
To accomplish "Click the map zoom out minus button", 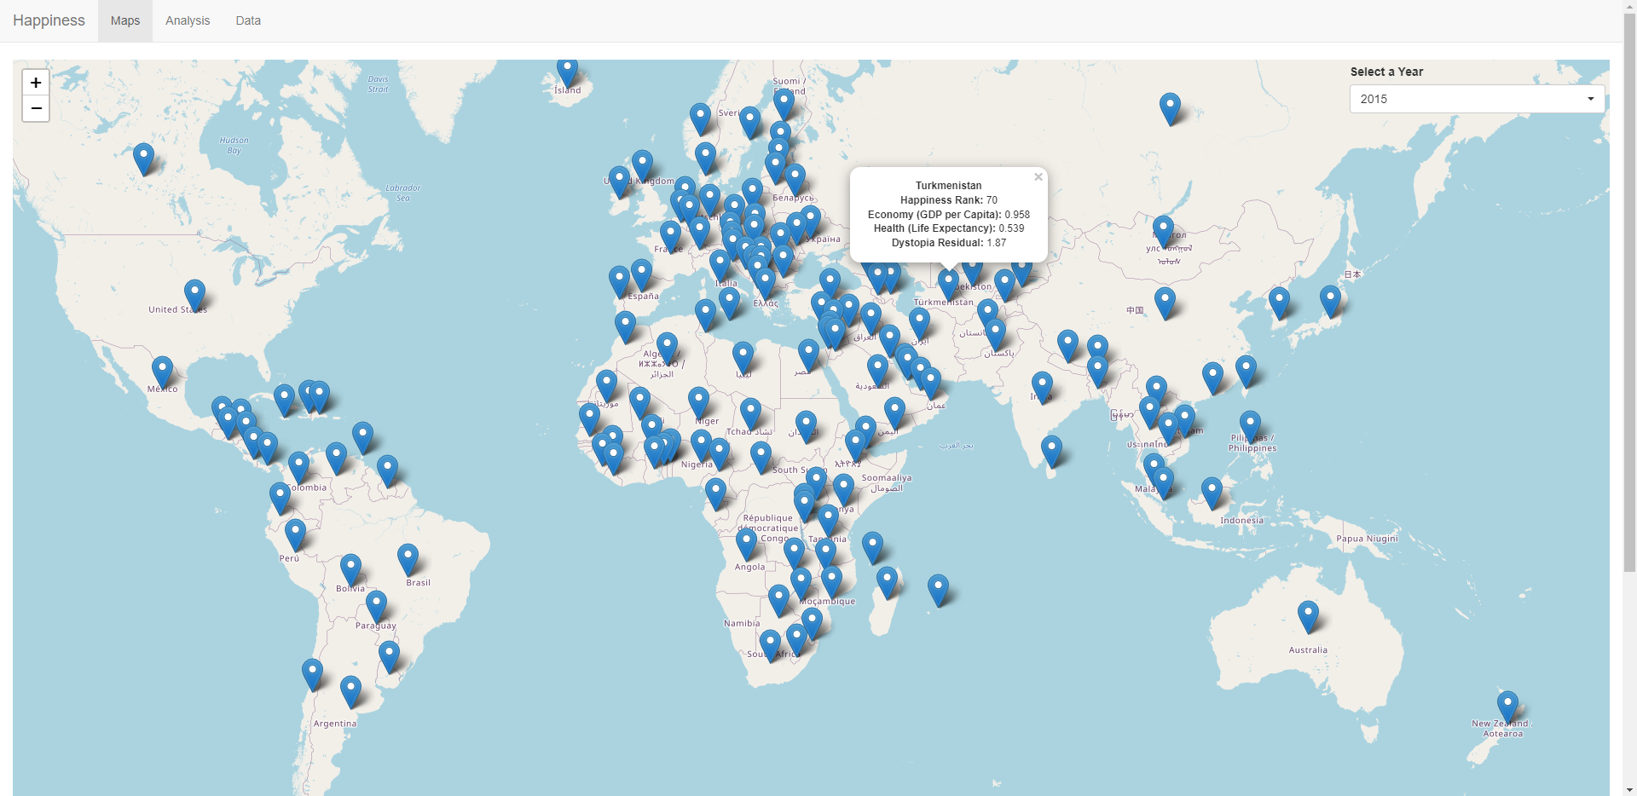I will 36,109.
